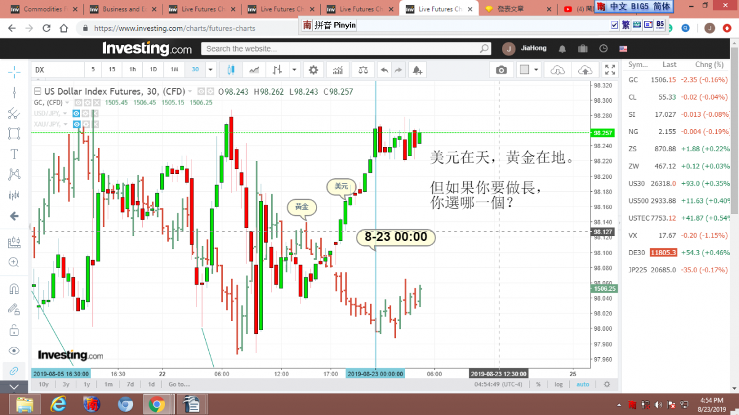Screen dimensions: 739x415
Task: Save chart layout to the cloud
Action: click(x=585, y=69)
